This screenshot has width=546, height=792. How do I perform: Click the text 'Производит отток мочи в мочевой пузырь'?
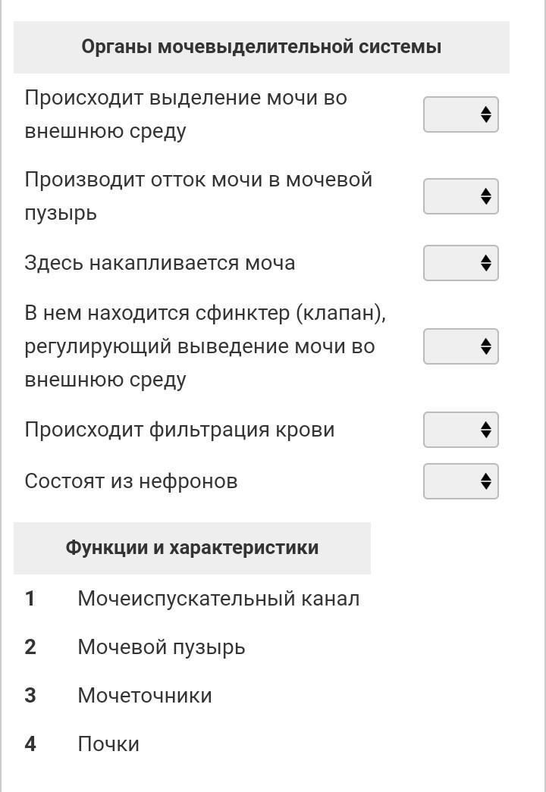198,196
